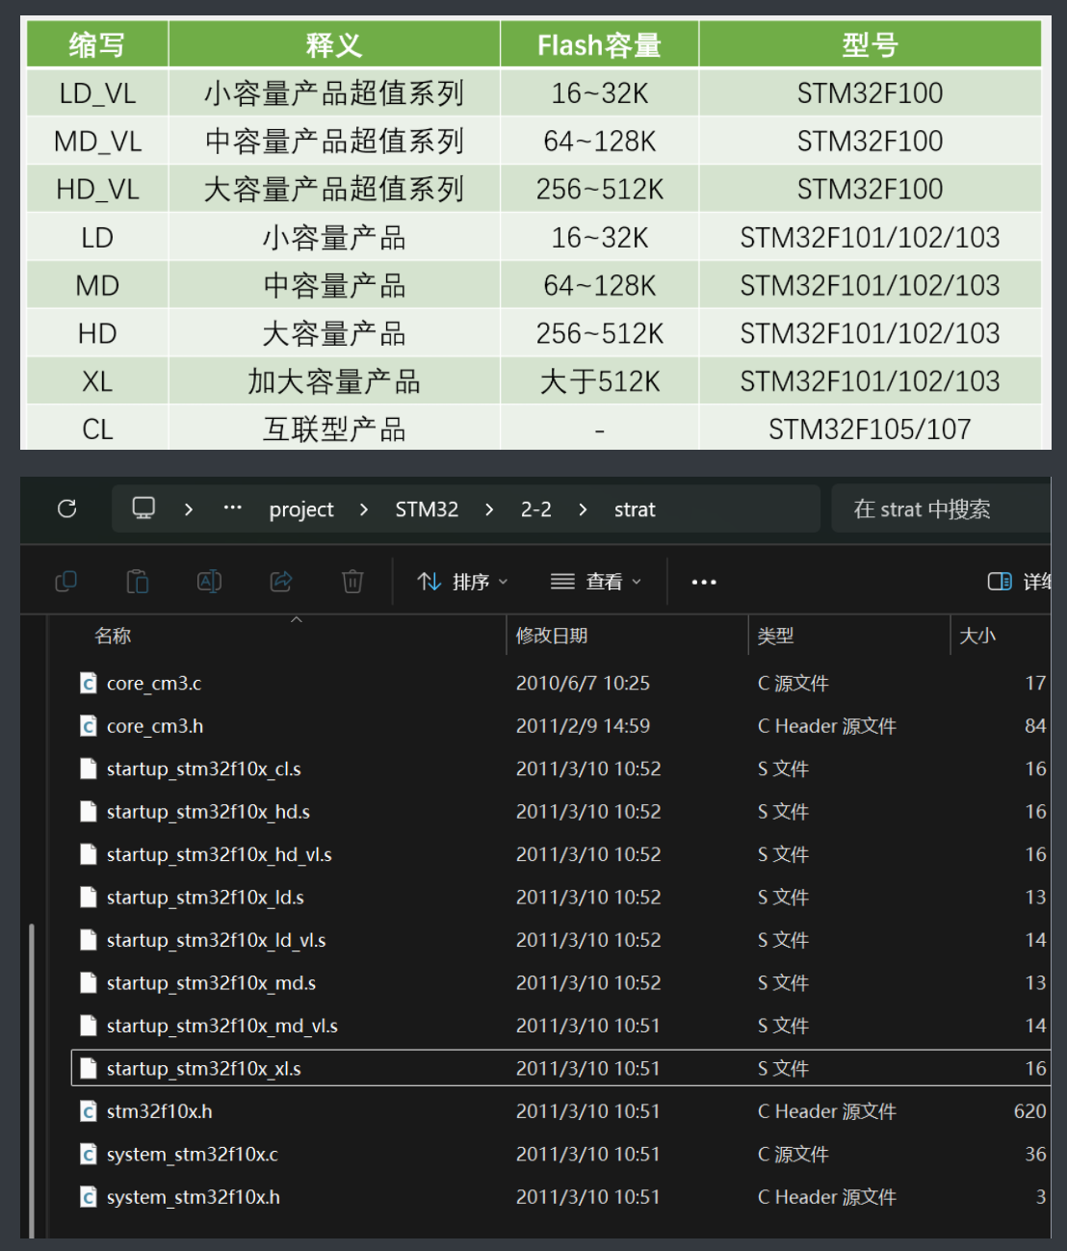Select file startup_stm32f10x_hd.s
This screenshot has height=1251, width=1067.
[x=208, y=812]
